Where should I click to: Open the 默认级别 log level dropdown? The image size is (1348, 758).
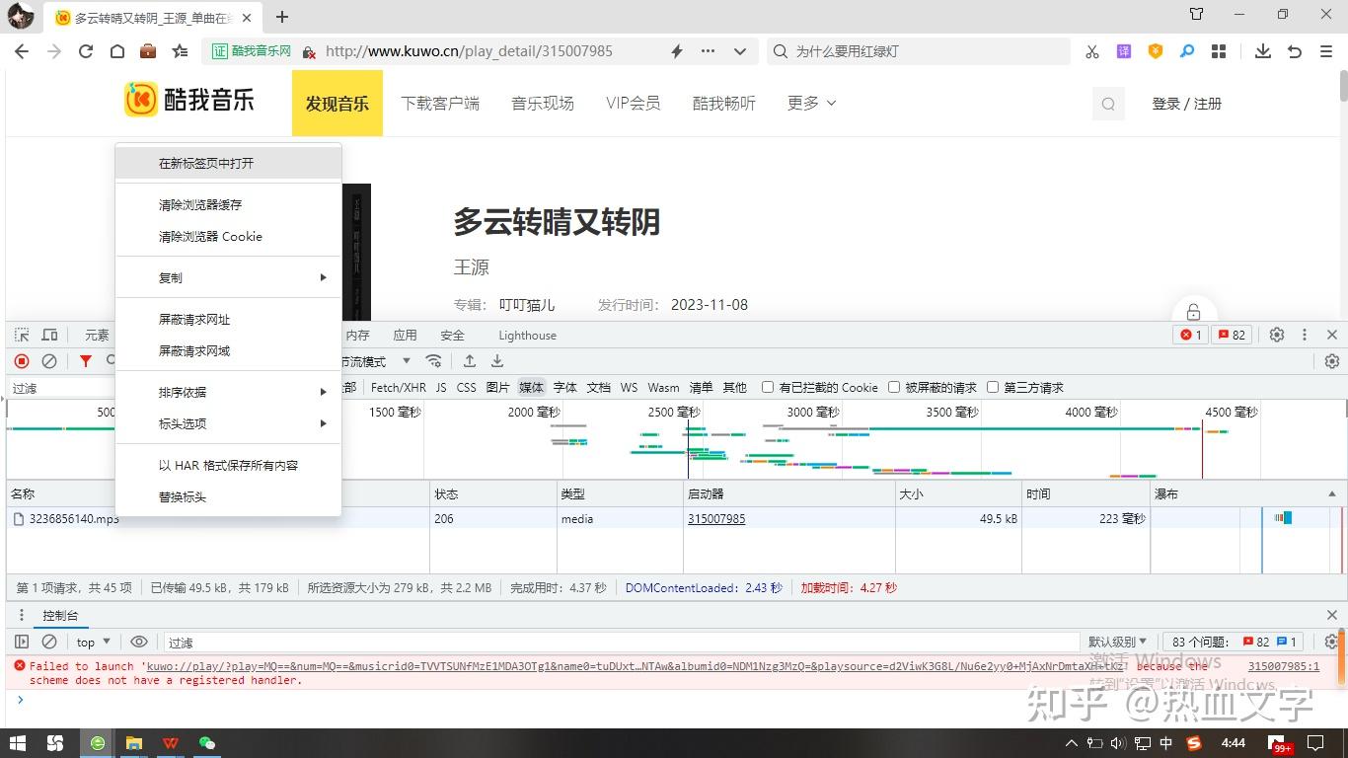tap(1117, 642)
